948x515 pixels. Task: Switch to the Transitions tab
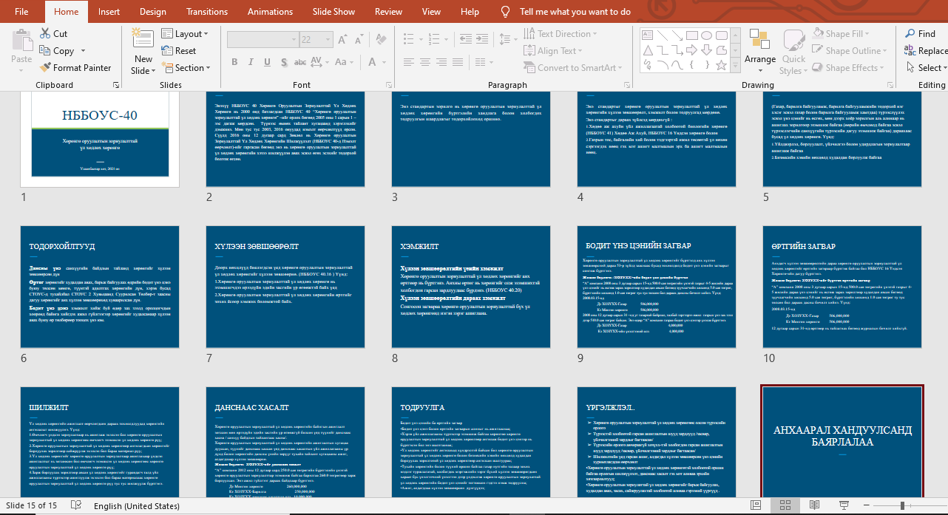pos(207,12)
